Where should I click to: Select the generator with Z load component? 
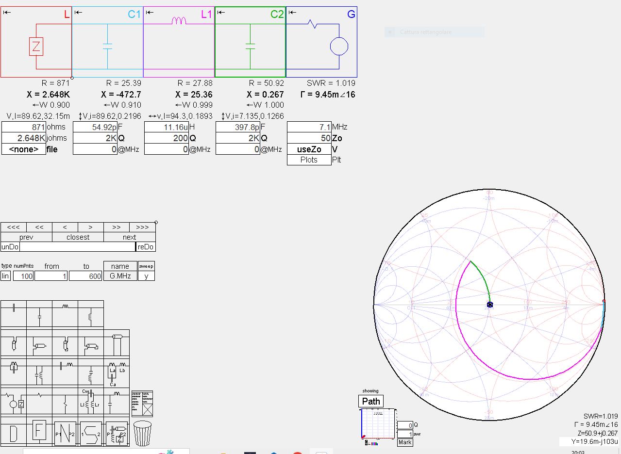coord(14,401)
